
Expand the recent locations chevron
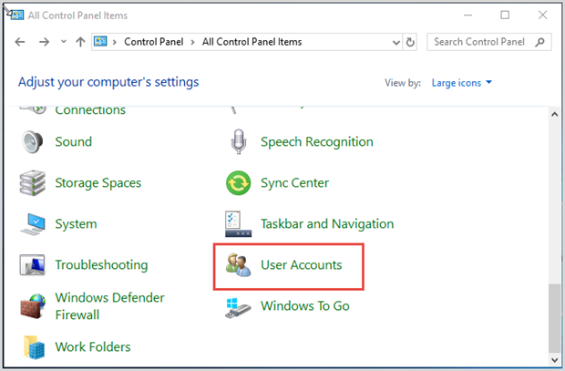coord(63,42)
